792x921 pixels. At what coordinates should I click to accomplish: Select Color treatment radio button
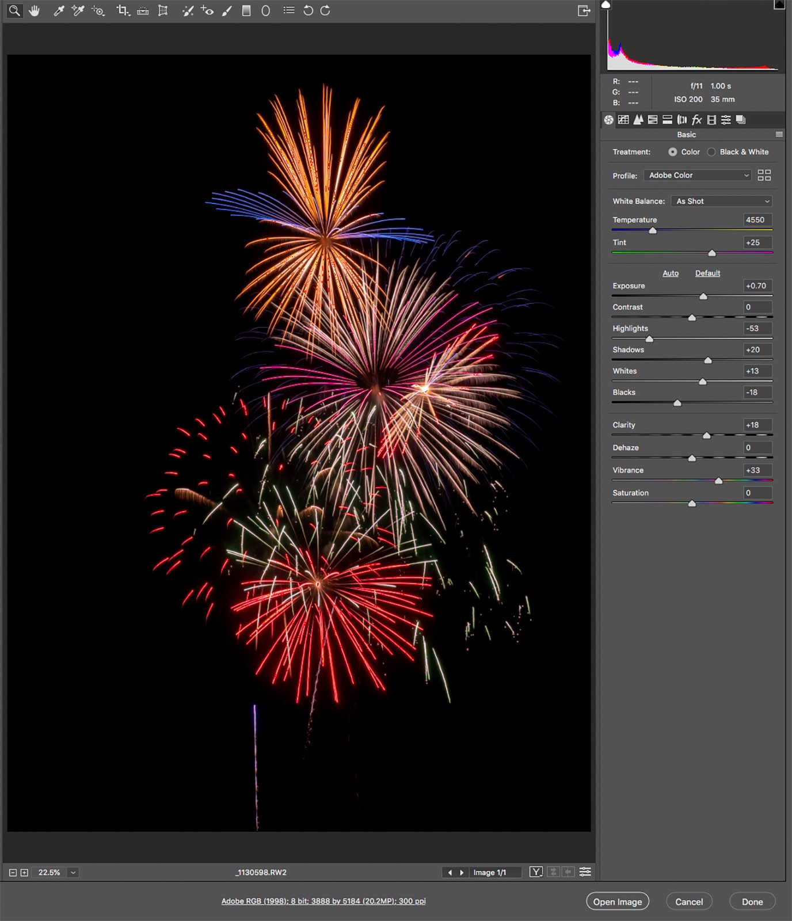(672, 152)
